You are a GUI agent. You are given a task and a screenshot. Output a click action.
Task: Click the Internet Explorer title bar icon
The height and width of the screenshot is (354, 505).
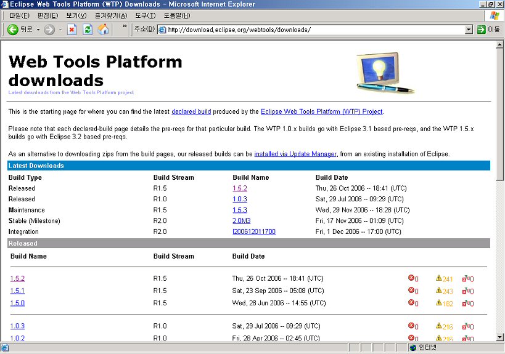tap(4, 4)
